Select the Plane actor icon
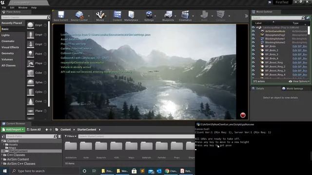The width and height of the screenshot is (312, 175). 30,111
